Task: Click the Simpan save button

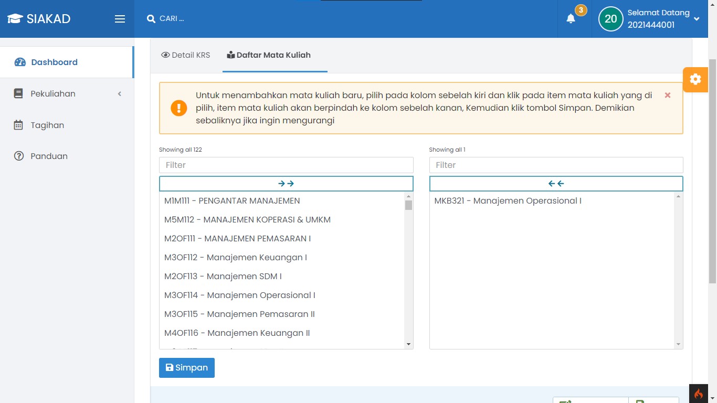Action: [x=187, y=368]
